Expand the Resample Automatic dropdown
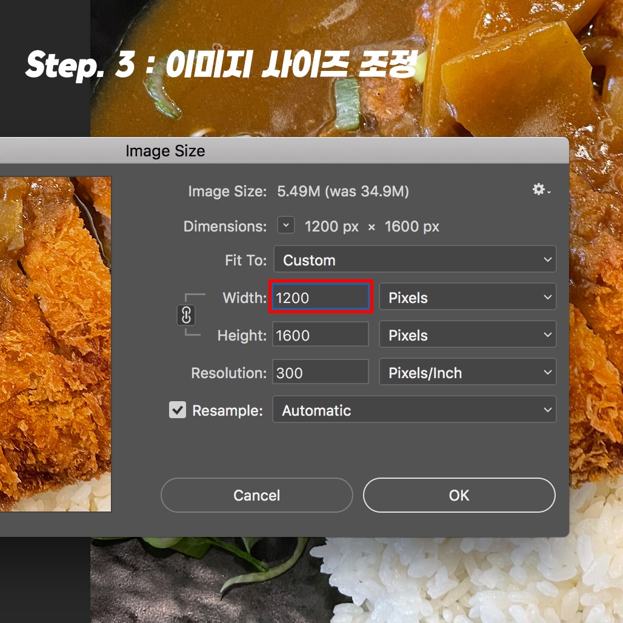This screenshot has height=623, width=623. point(415,409)
